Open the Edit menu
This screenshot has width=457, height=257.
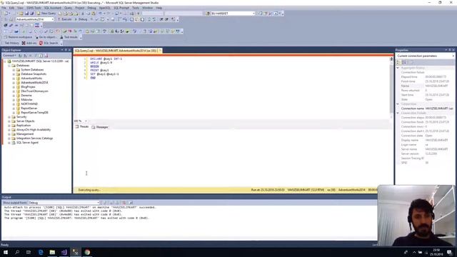[x=11, y=8]
